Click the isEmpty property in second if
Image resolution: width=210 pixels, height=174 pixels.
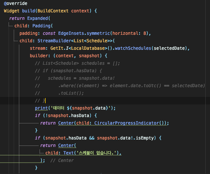coord(145,138)
